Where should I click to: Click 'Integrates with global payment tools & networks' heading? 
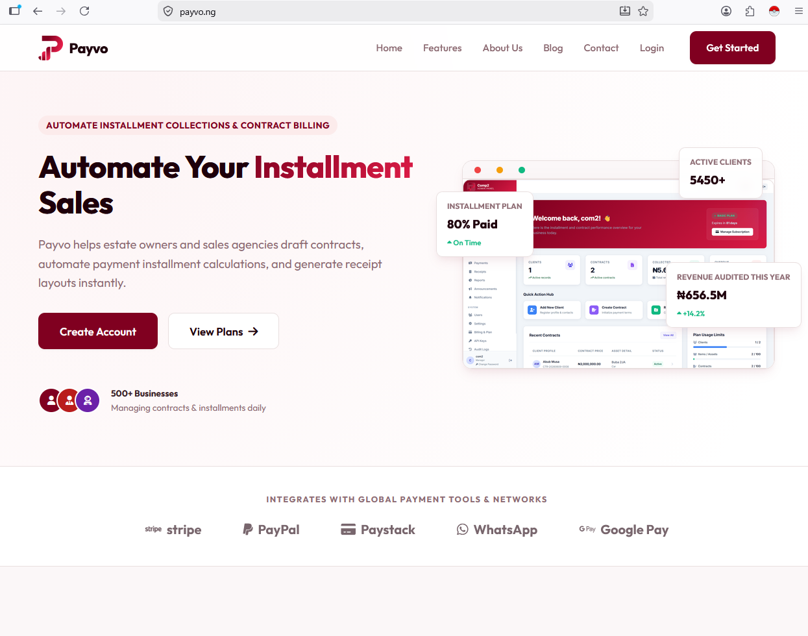pos(407,499)
